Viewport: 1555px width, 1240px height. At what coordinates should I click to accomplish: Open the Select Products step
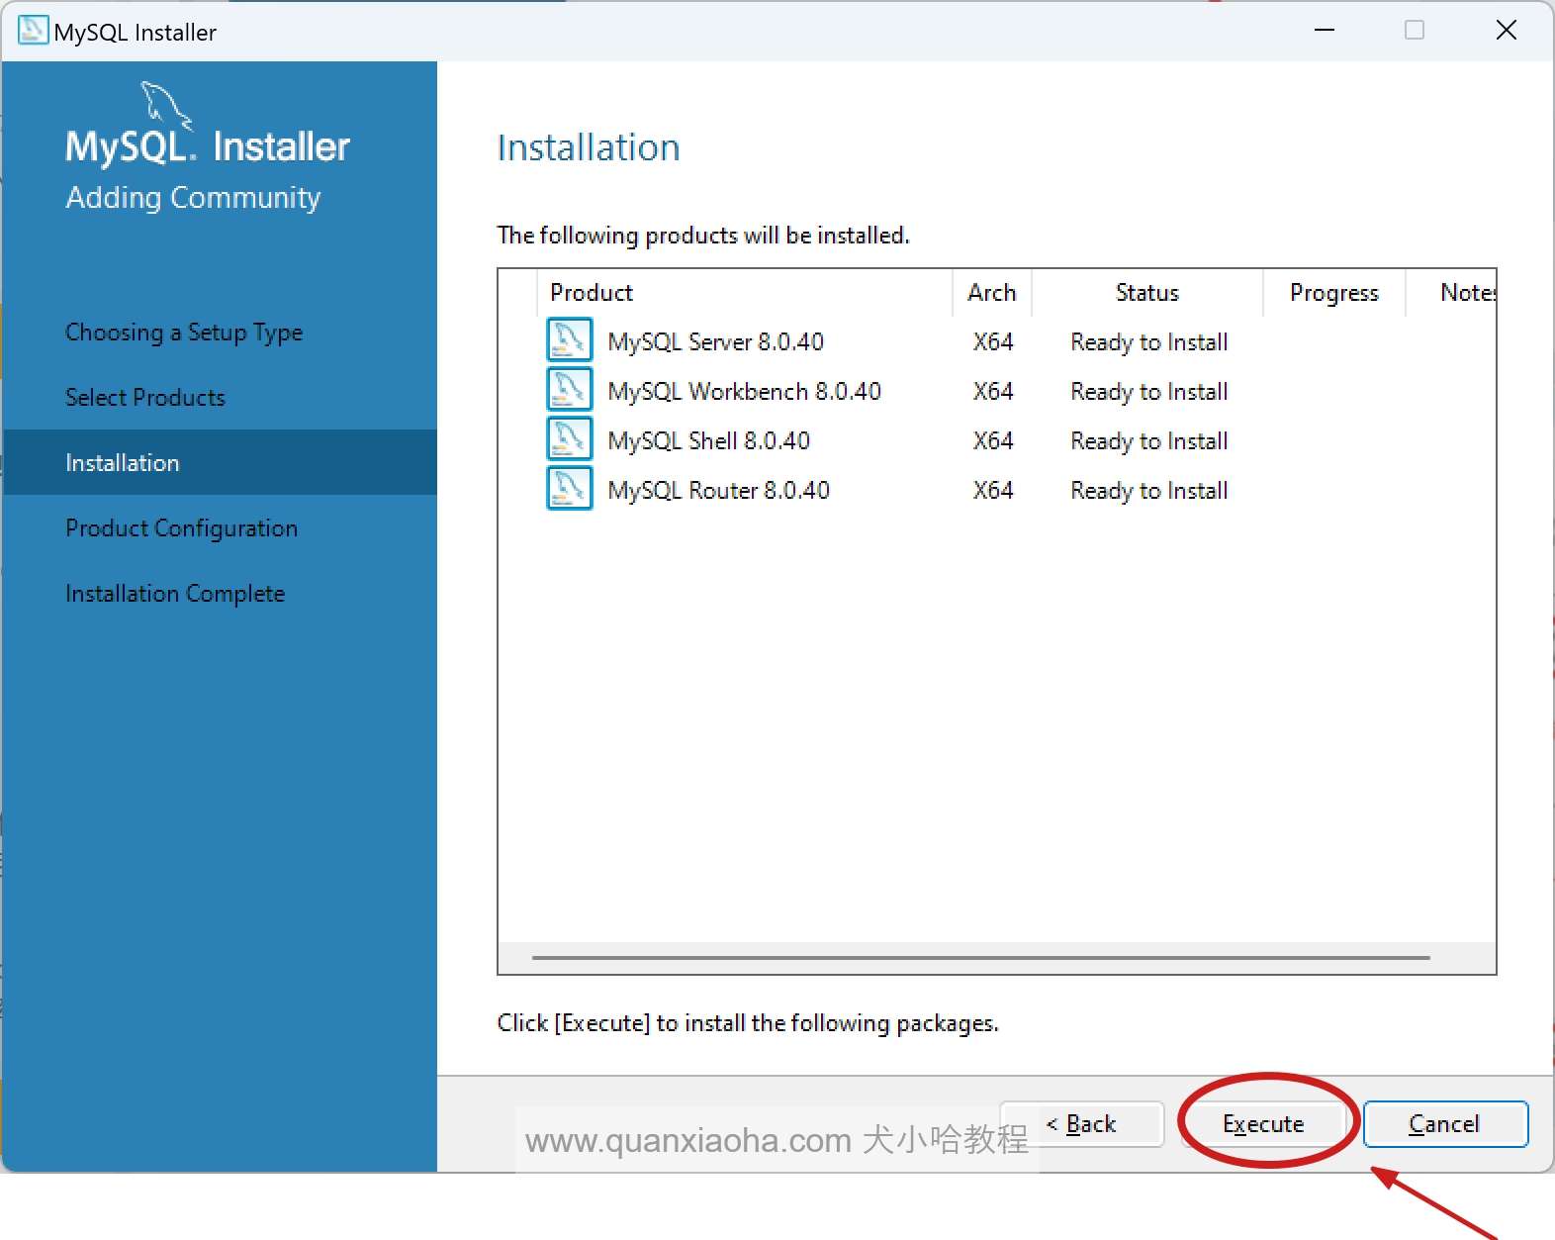pyautogui.click(x=145, y=398)
